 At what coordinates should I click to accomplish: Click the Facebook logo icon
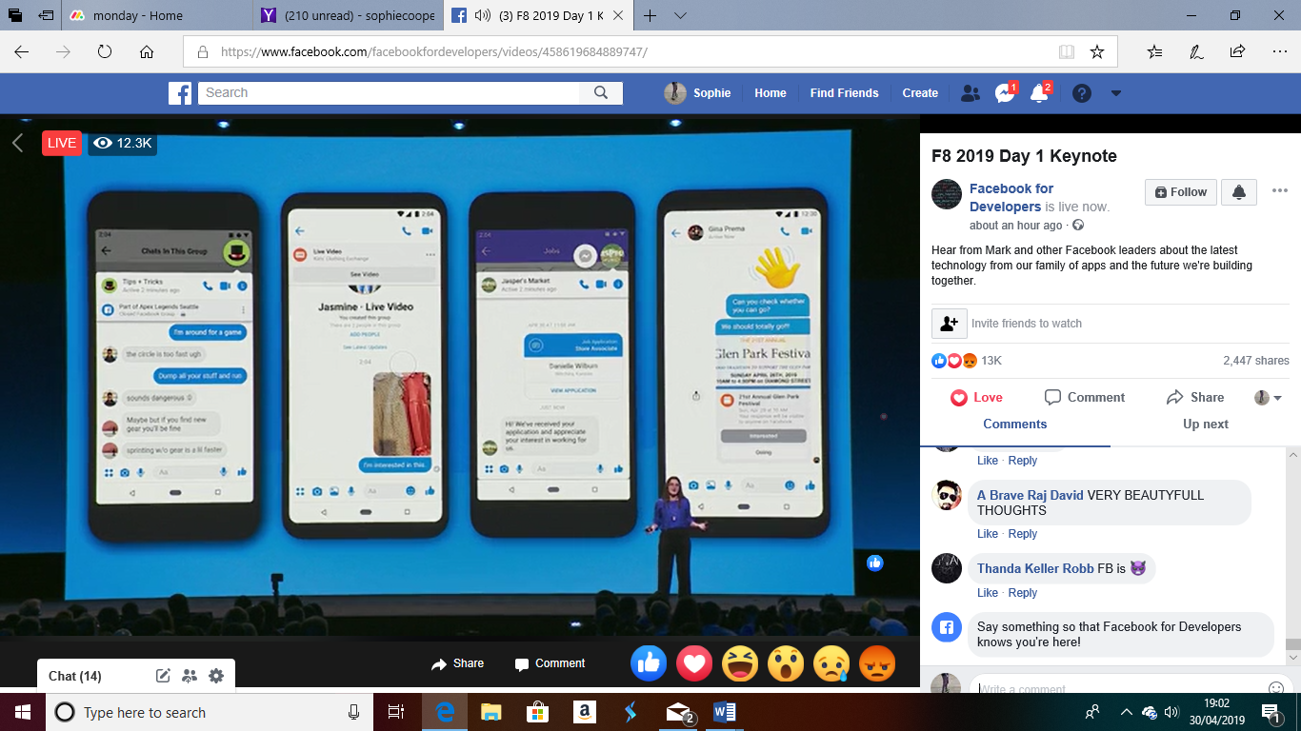coord(180,93)
